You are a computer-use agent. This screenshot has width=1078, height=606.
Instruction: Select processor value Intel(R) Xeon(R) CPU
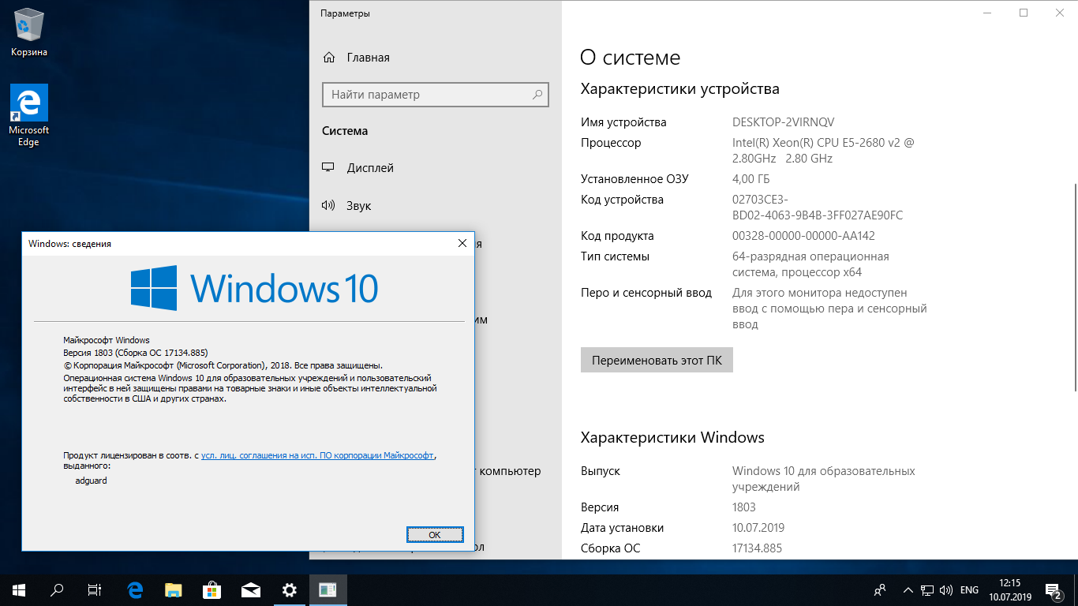823,151
